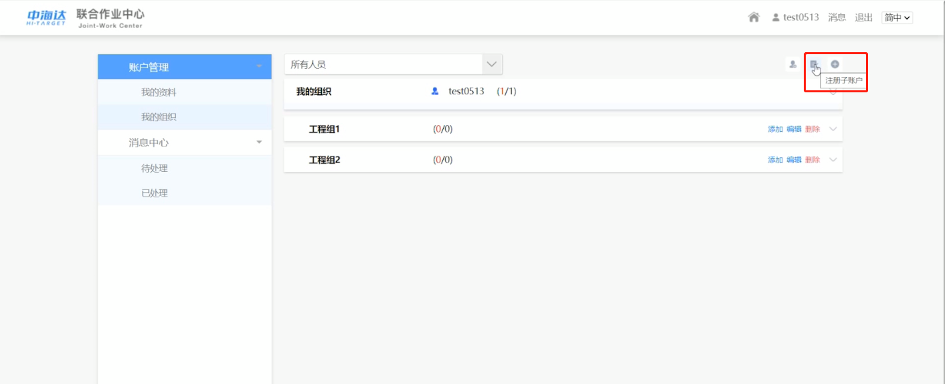Click 编辑 for 工程组2
The image size is (945, 384).
(794, 160)
